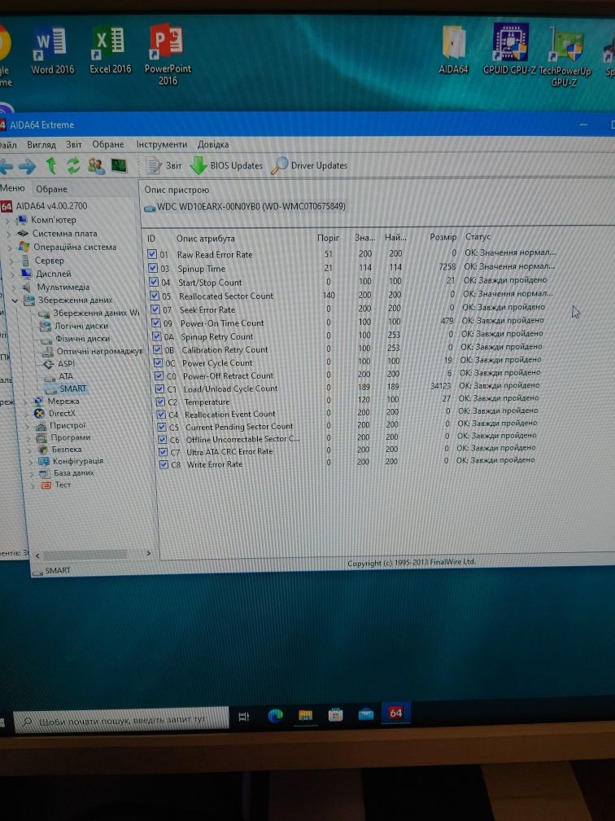Viewport: 615px width, 821px height.
Task: Open the Обране menu in menu bar
Action: pyautogui.click(x=108, y=144)
